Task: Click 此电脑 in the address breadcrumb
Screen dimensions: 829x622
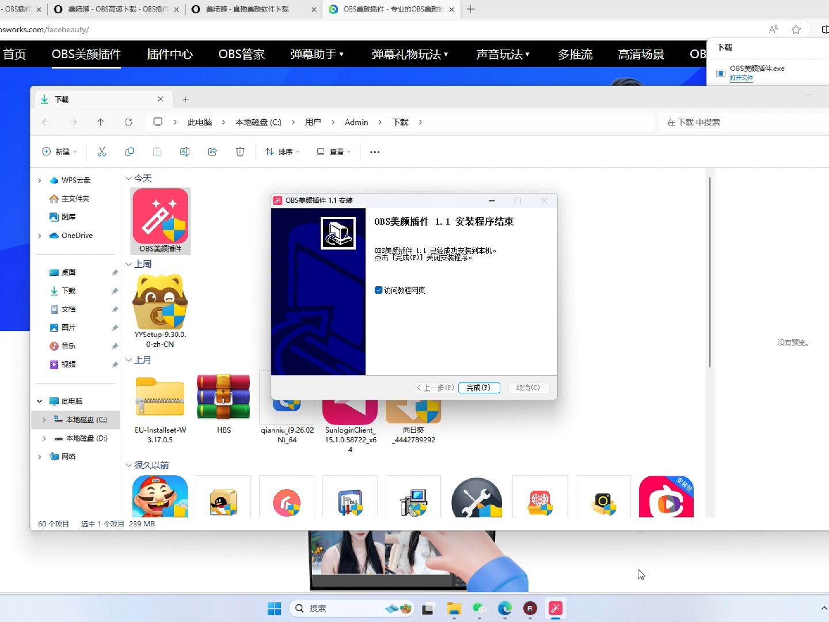Action: pos(200,122)
